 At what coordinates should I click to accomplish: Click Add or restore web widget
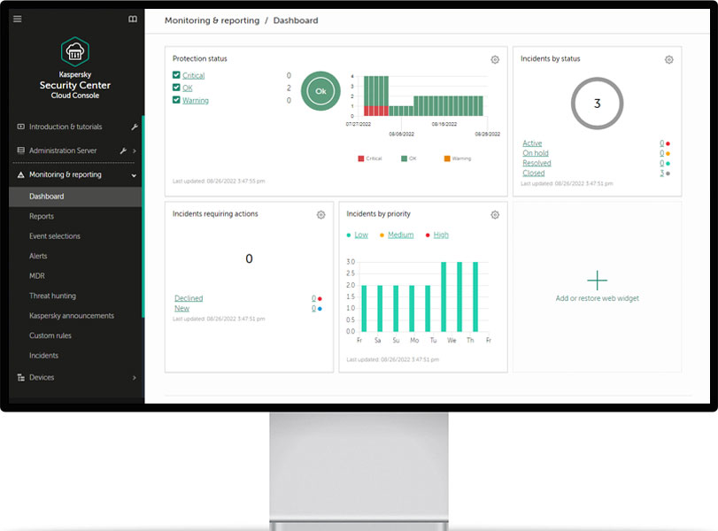597,298
